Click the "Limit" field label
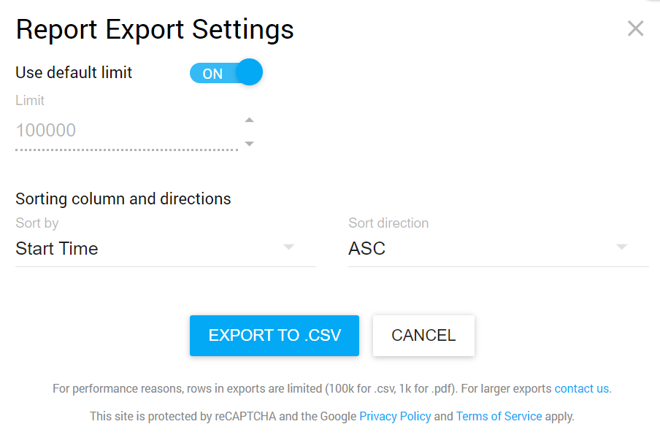This screenshot has width=660, height=443. (30, 101)
